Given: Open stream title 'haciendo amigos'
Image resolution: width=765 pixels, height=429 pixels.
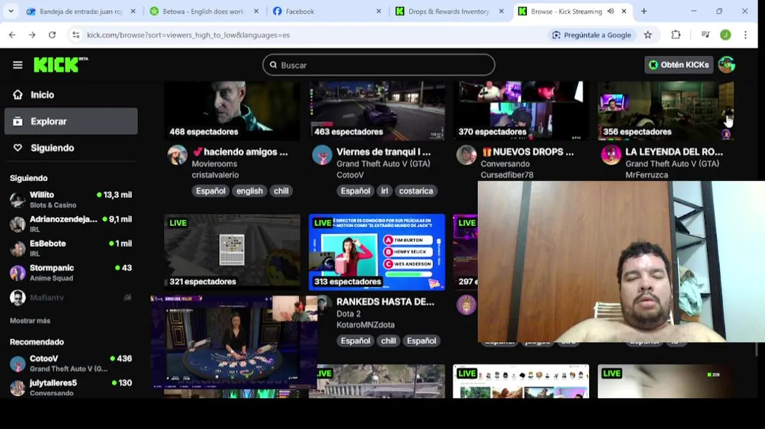Looking at the screenshot, I should (240, 152).
